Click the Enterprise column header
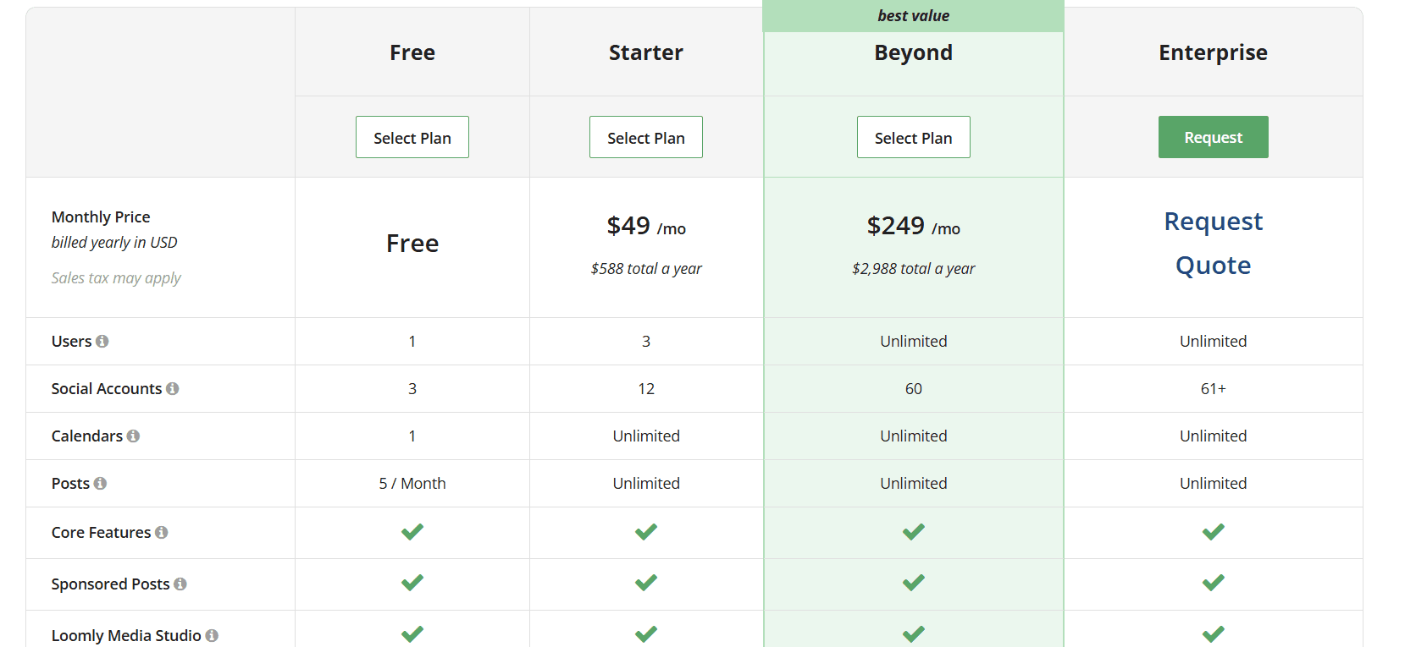Image resolution: width=1416 pixels, height=647 pixels. (1213, 52)
